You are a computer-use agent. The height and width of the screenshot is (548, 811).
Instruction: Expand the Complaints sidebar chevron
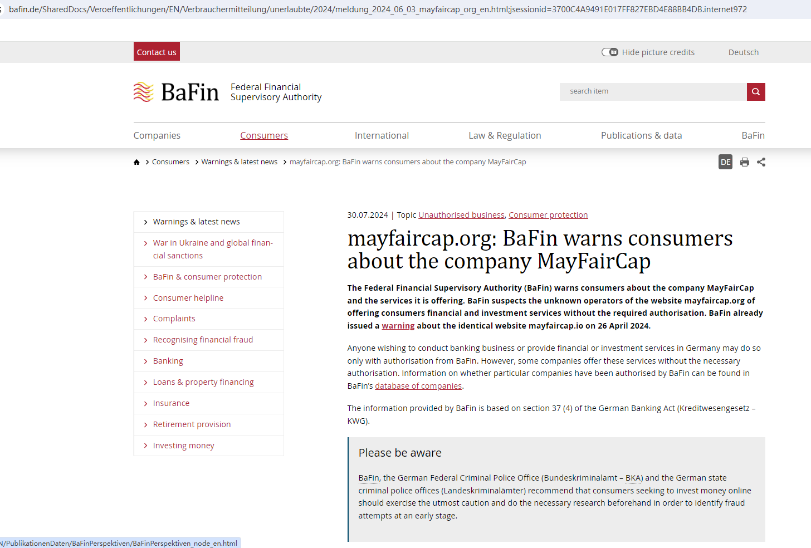(146, 319)
